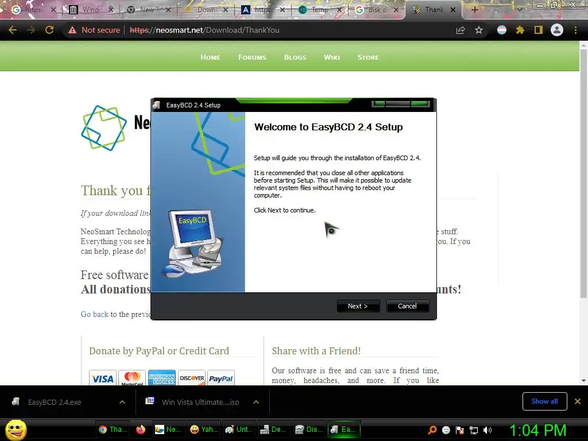Click the PayPal logo
588x441 pixels.
(221, 378)
